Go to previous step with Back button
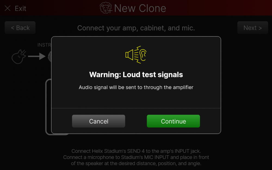The width and height of the screenshot is (272, 170). click(20, 28)
